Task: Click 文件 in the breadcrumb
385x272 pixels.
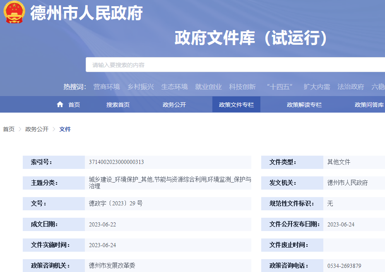Action: 65,129
